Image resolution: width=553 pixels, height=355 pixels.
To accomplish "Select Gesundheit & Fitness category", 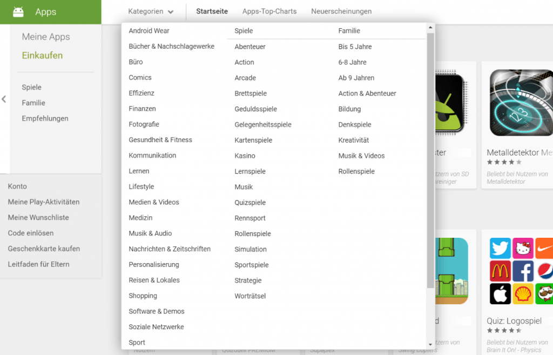I will click(x=160, y=140).
